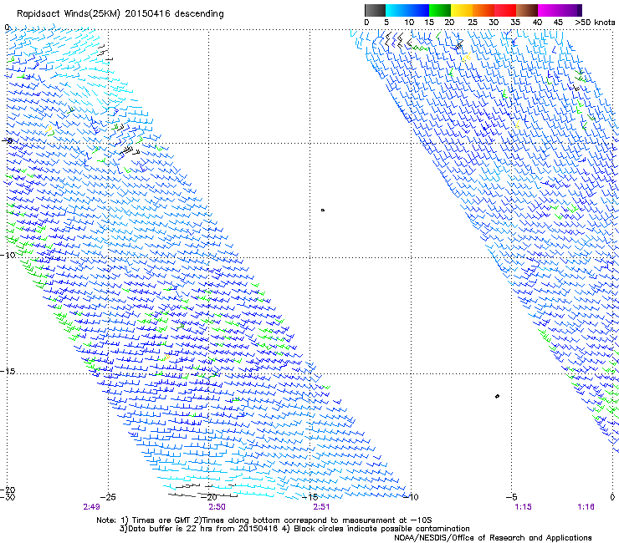Click the legend label '45'
The width and height of the screenshot is (619, 543).
558,23
